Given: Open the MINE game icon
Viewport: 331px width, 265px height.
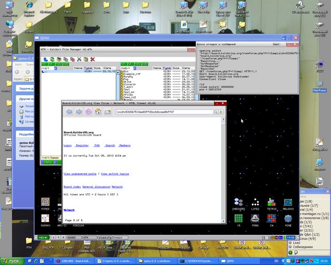Looking at the screenshot, I should (x=288, y=220).
